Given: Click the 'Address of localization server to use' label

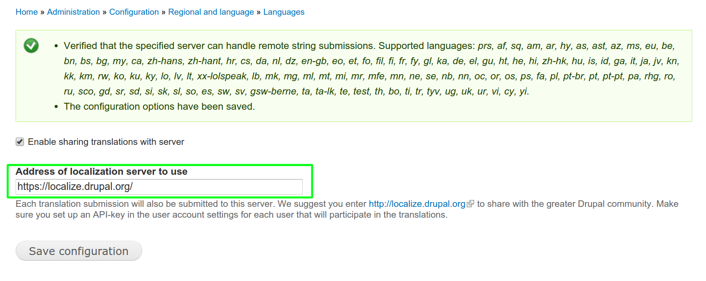Looking at the screenshot, I should (x=101, y=172).
